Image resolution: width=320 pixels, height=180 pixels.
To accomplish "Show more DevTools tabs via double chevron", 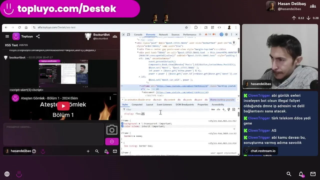I will 200,34.
